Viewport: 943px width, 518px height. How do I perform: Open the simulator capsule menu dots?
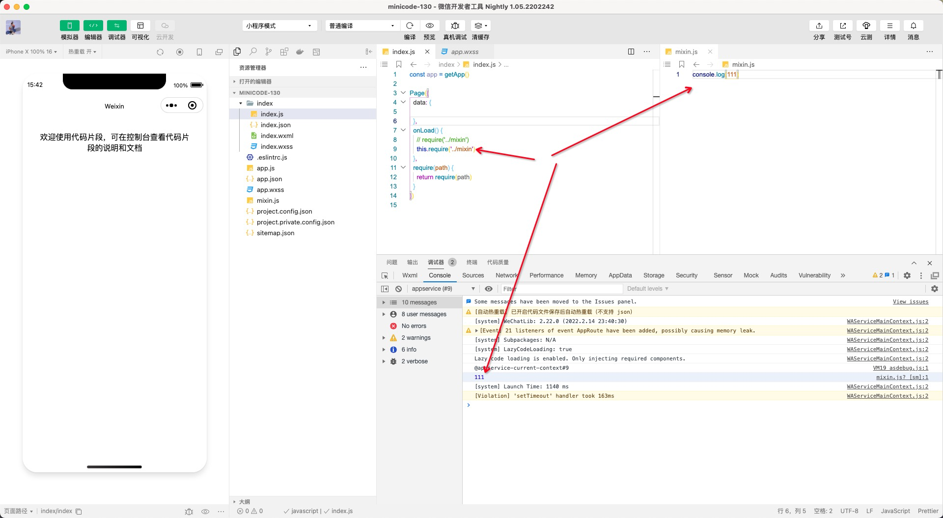171,105
